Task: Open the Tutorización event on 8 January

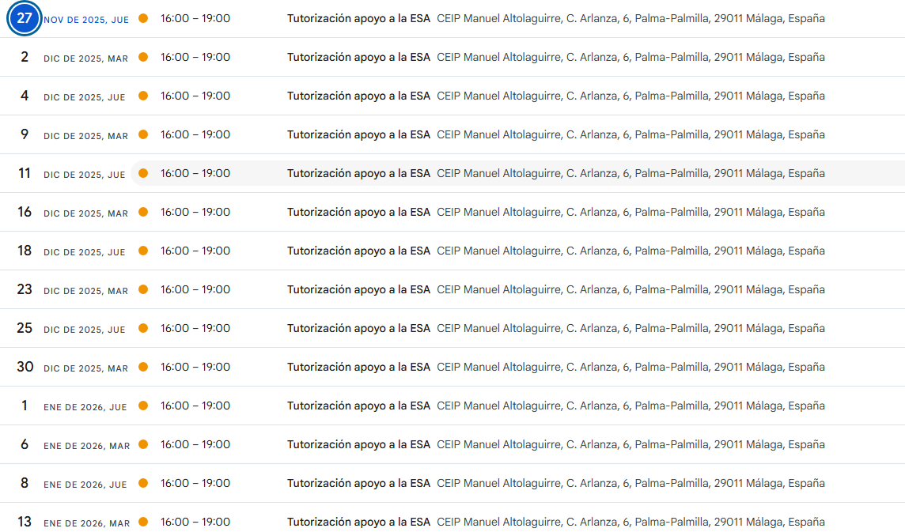Action: [358, 483]
